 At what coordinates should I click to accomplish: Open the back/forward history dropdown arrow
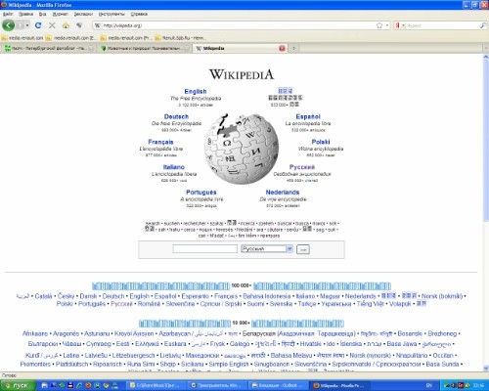[x=27, y=25]
